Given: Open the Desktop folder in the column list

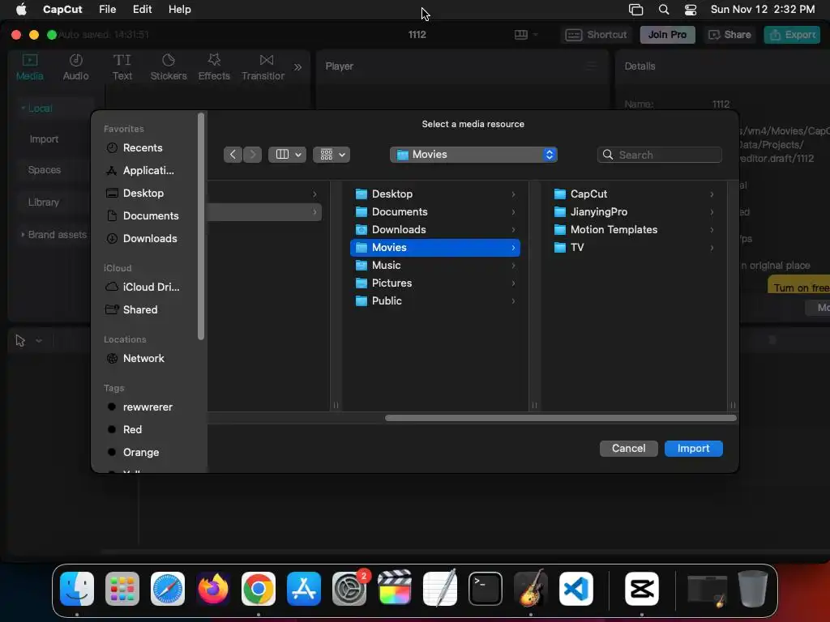Looking at the screenshot, I should 435,194.
